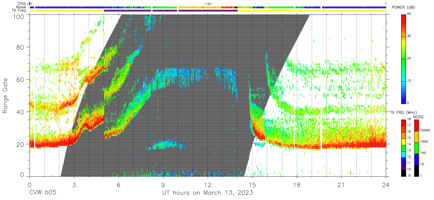
Task: Click the '-151' CPID marker text
Action: (x=208, y=4)
